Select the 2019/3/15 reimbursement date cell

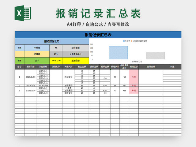click(31, 91)
